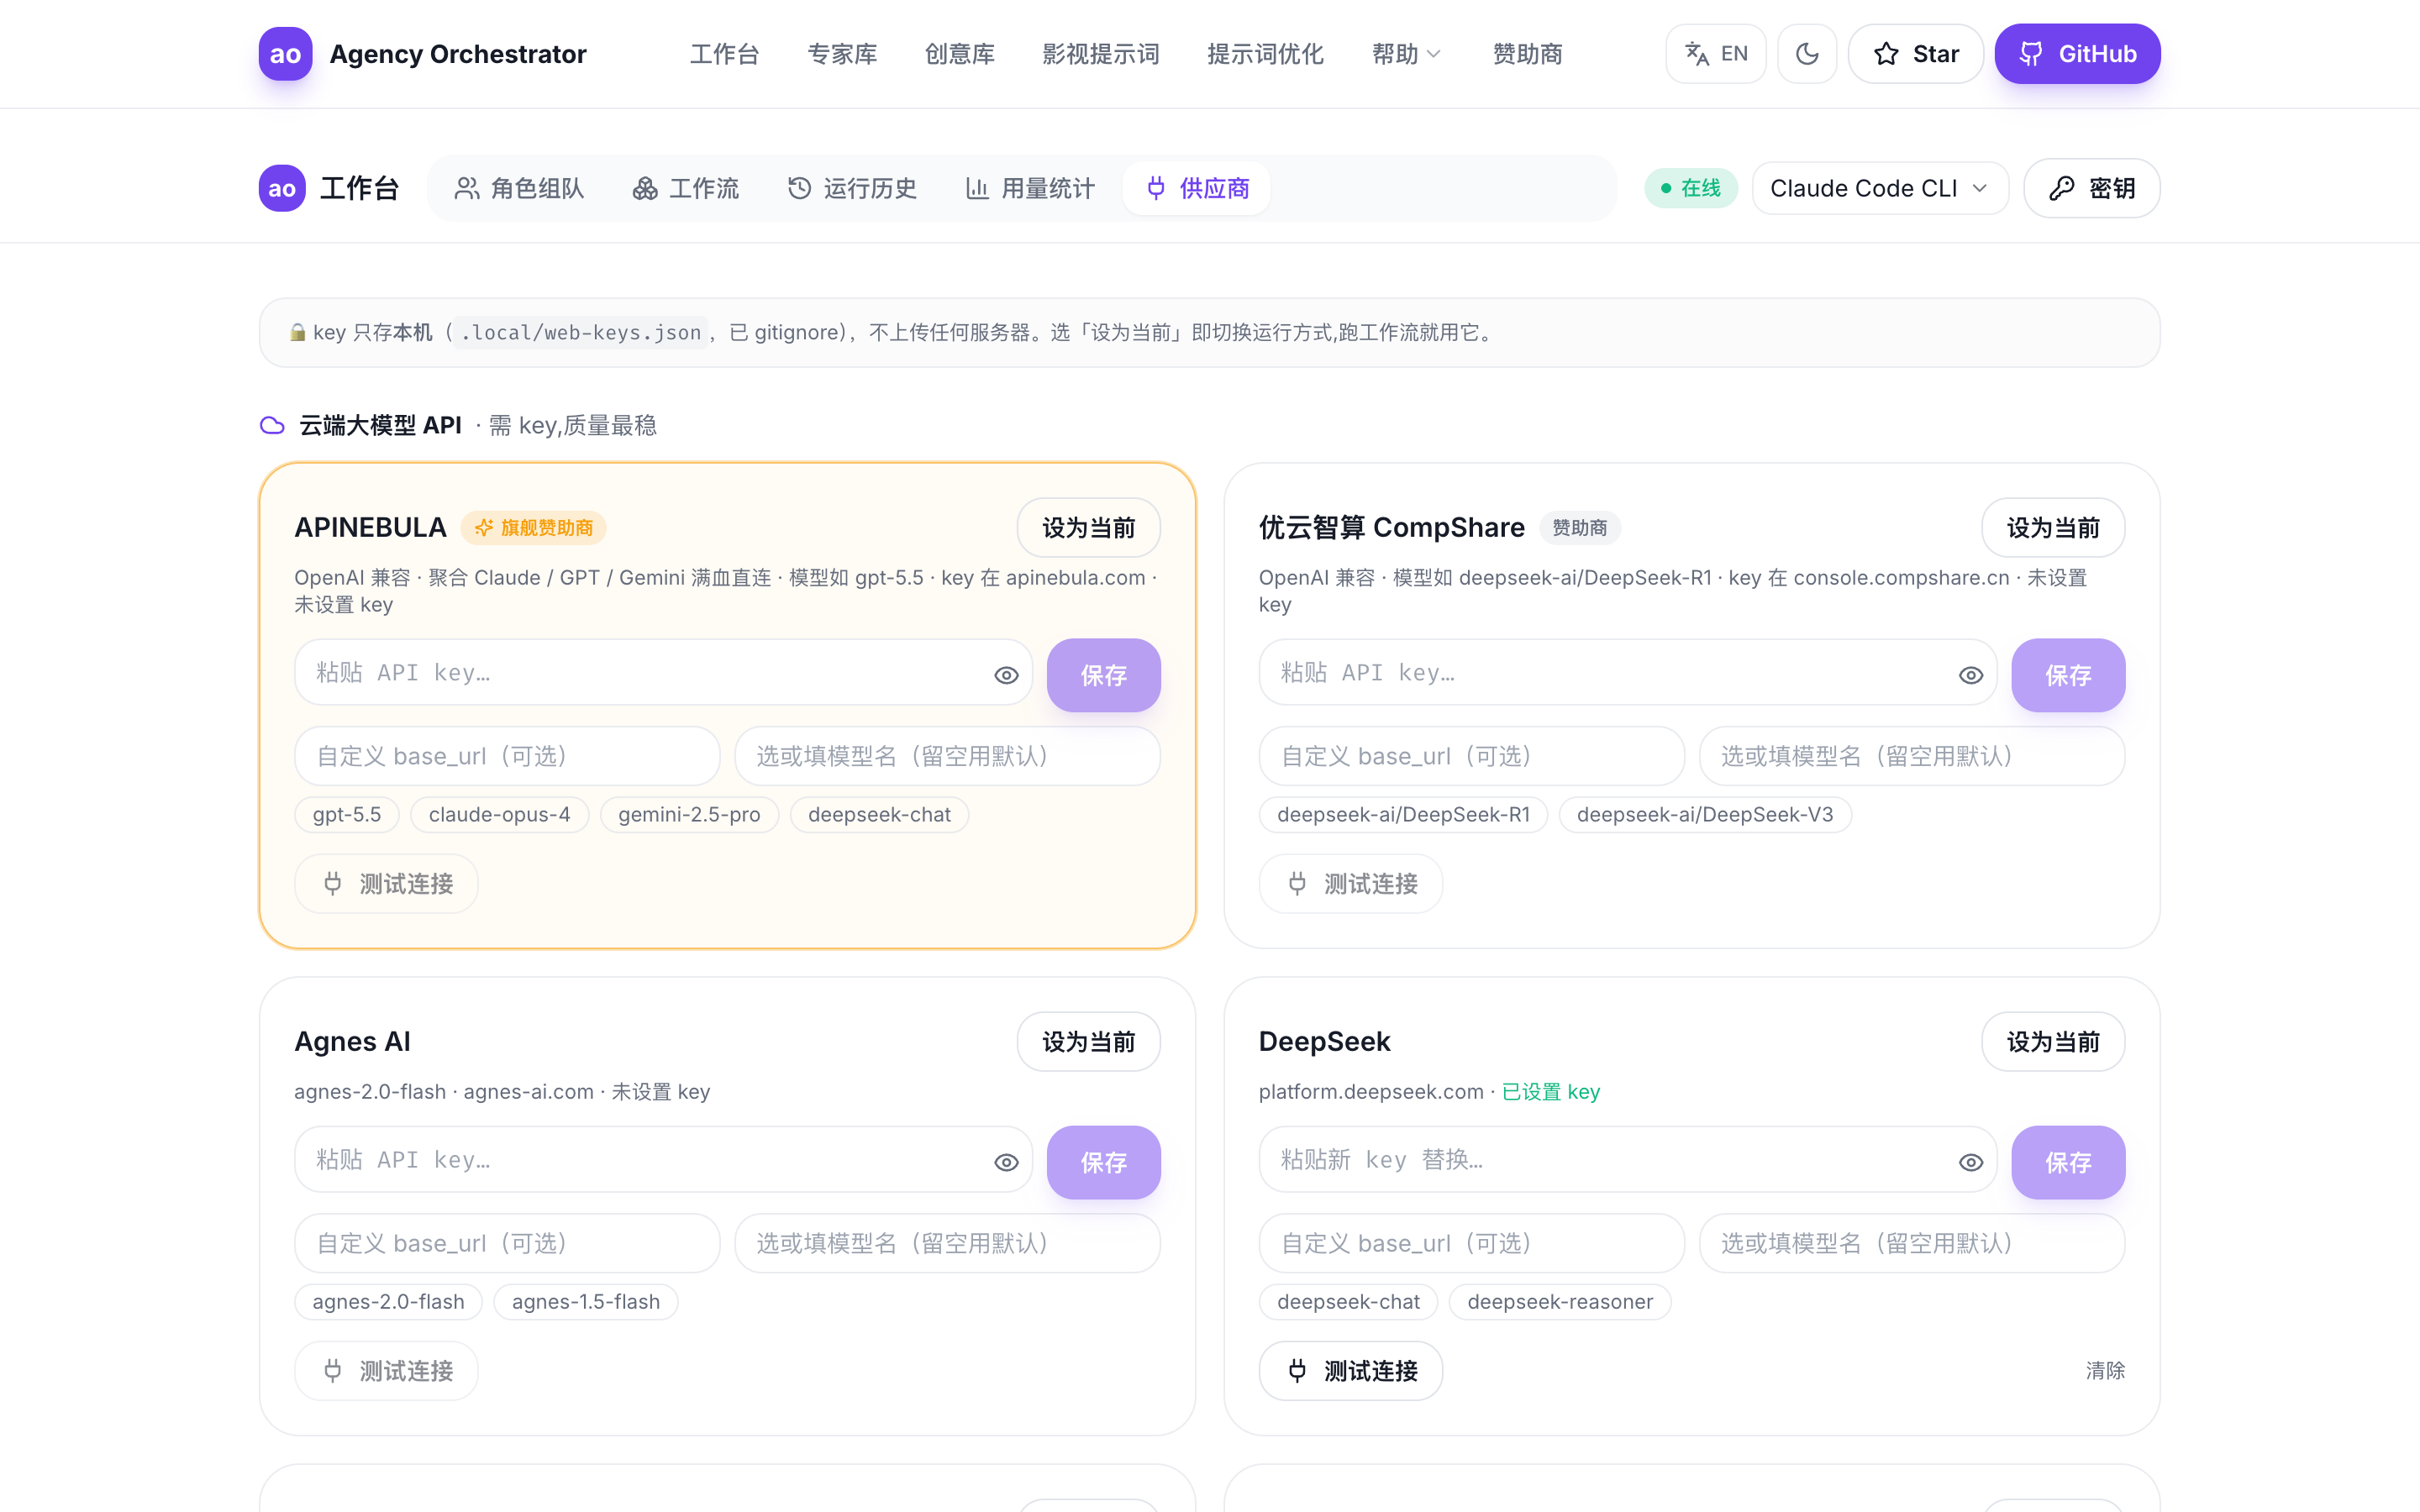Set DeepSeek as current provider
2420x1512 pixels.
coord(2053,1041)
